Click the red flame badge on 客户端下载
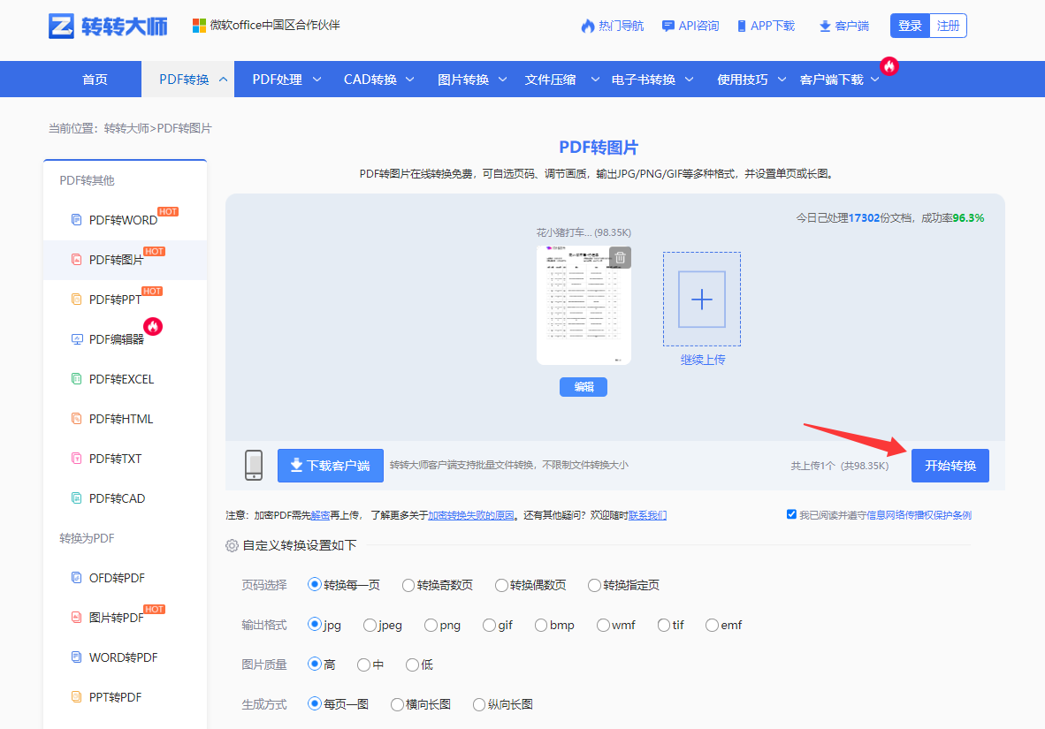This screenshot has width=1045, height=729. tap(889, 66)
